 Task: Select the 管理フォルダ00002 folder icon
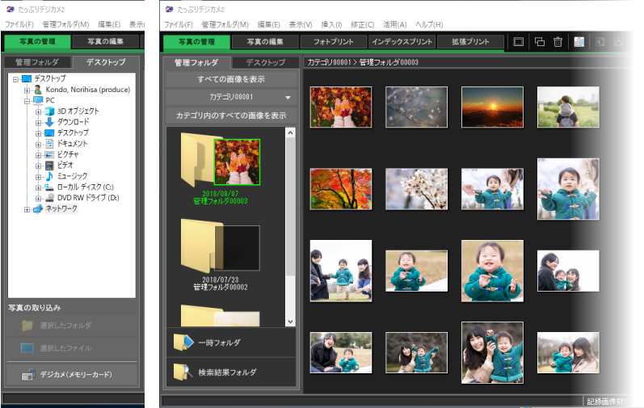pos(220,248)
